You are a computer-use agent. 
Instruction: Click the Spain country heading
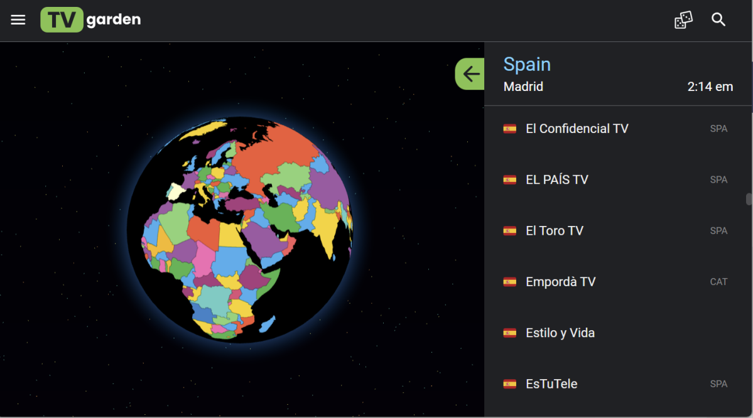[x=527, y=65]
